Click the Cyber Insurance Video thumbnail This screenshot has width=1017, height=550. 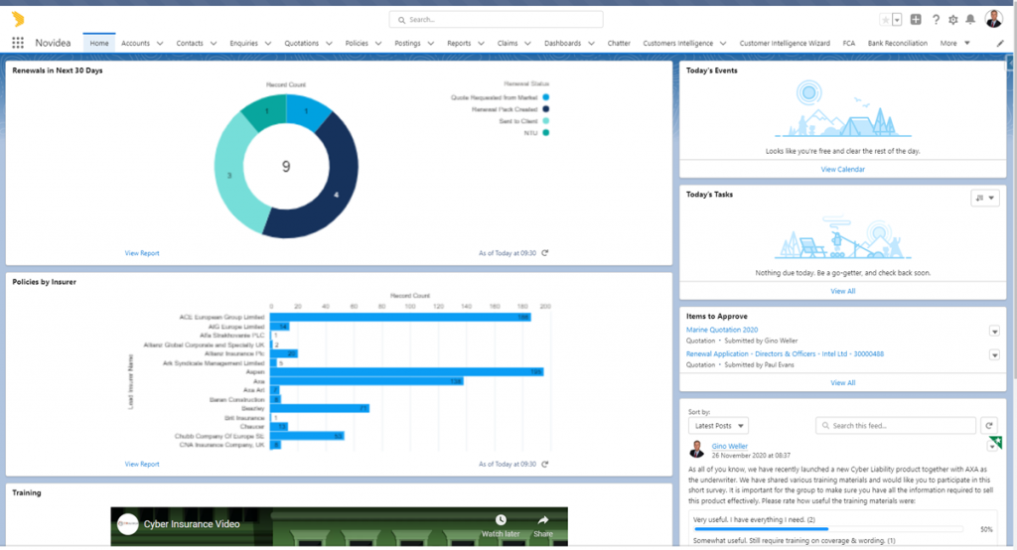click(340, 526)
